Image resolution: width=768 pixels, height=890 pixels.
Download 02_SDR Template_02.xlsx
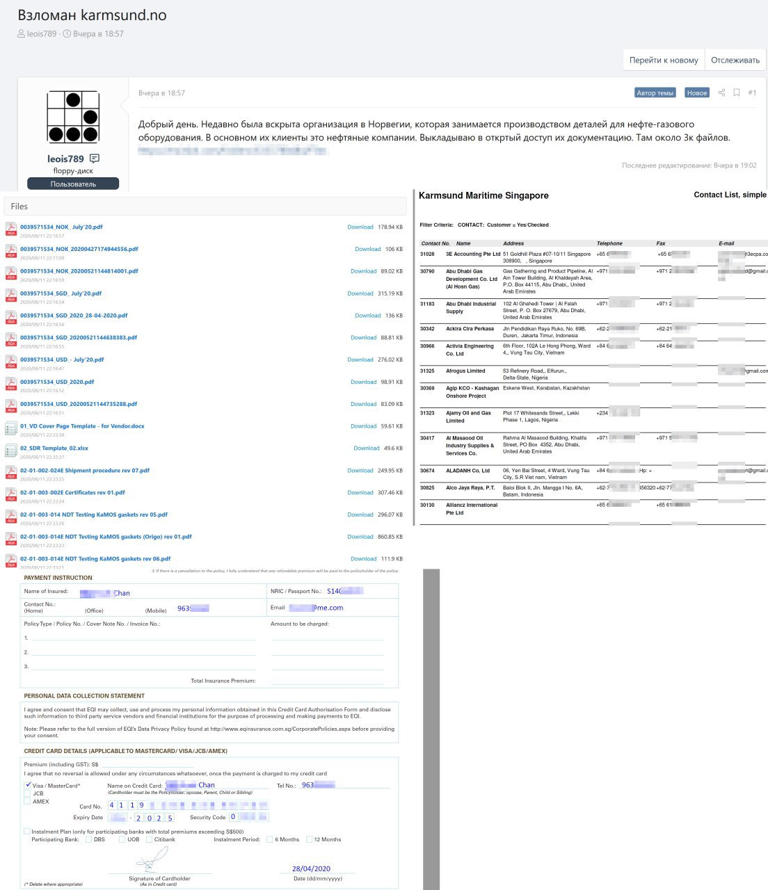pos(367,448)
